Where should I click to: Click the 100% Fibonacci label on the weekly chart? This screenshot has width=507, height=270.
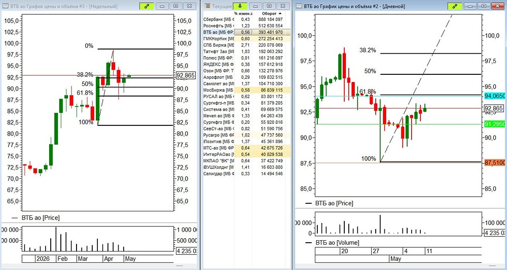point(86,122)
